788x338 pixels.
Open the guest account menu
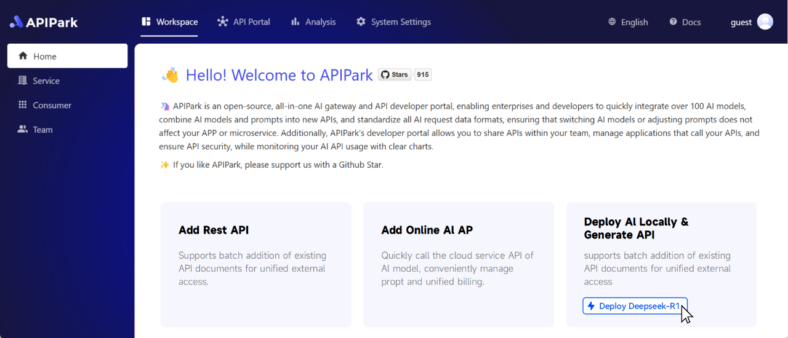coord(741,22)
